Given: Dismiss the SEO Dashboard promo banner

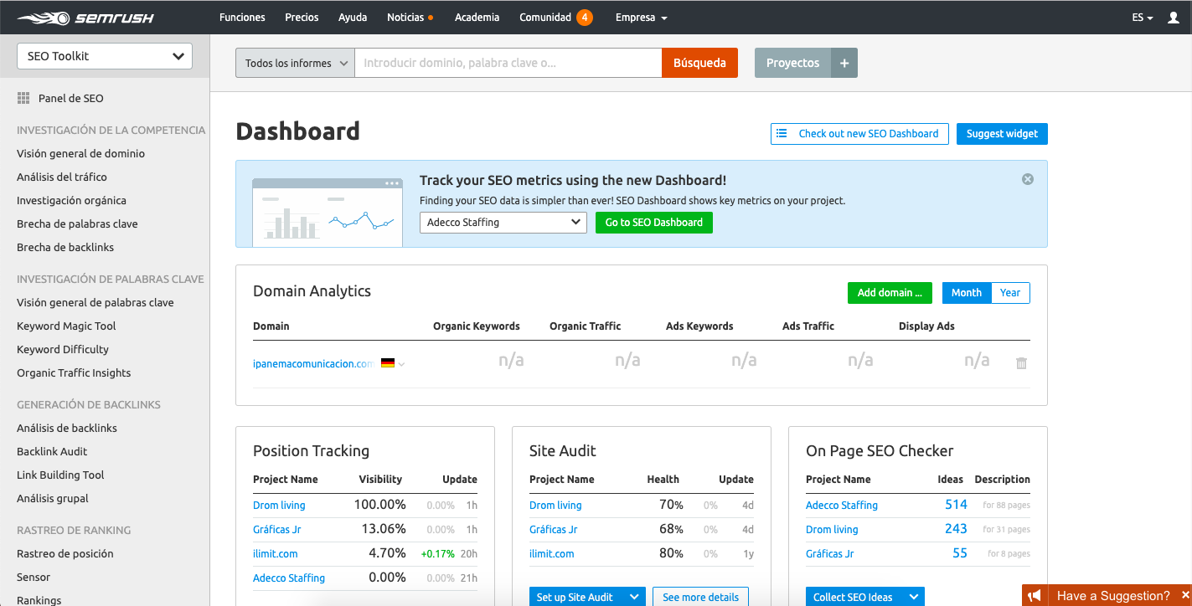Looking at the screenshot, I should [1027, 178].
